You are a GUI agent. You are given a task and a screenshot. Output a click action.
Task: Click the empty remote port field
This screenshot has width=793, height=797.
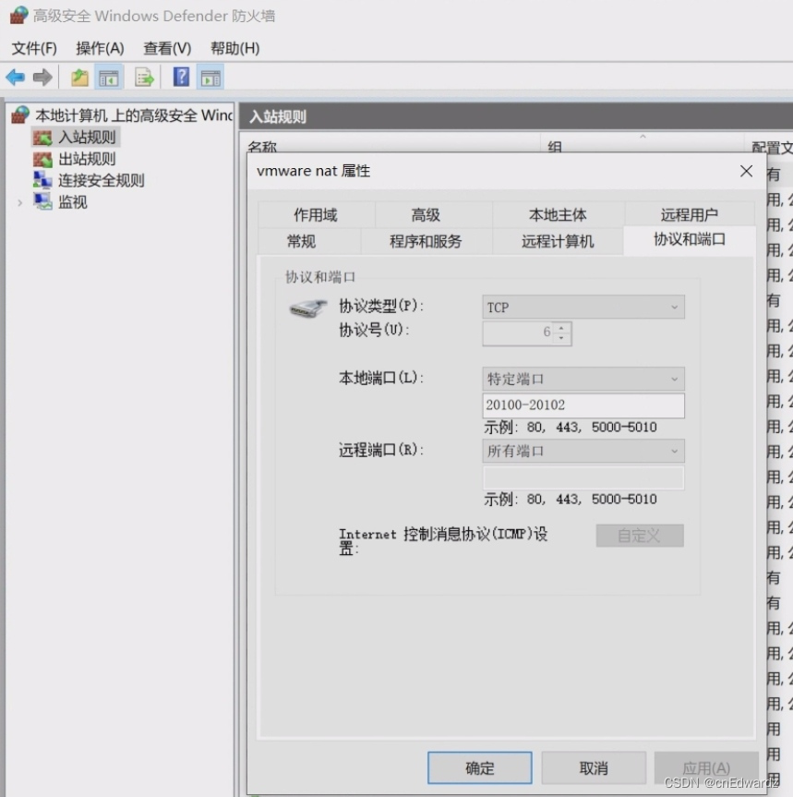(583, 477)
